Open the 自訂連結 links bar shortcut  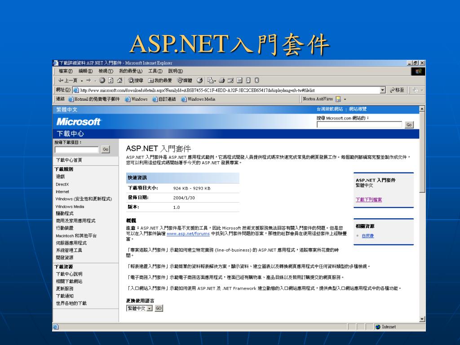point(164,99)
